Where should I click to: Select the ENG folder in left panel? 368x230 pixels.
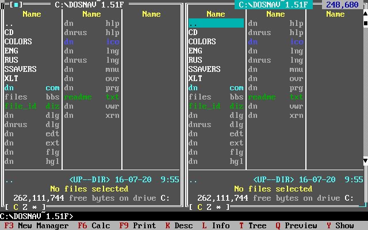(x=32, y=51)
